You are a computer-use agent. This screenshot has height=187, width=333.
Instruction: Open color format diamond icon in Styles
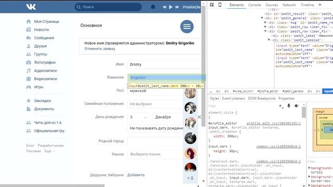point(297,106)
